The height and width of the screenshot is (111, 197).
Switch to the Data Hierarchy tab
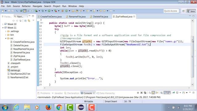tap(106, 93)
